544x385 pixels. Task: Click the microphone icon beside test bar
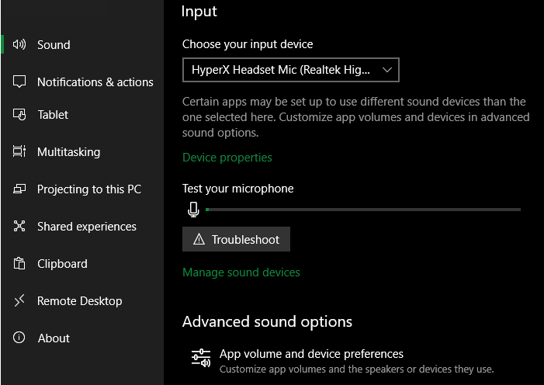point(193,210)
